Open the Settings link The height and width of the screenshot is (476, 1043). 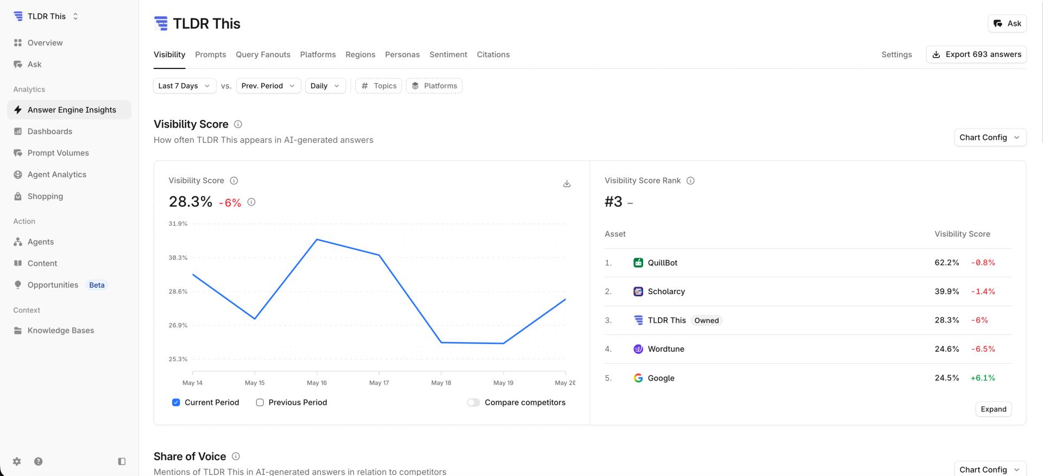[896, 55]
